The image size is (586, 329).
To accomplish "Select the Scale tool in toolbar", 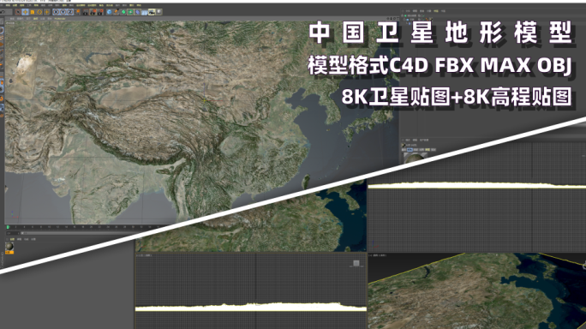I will pos(33,12).
